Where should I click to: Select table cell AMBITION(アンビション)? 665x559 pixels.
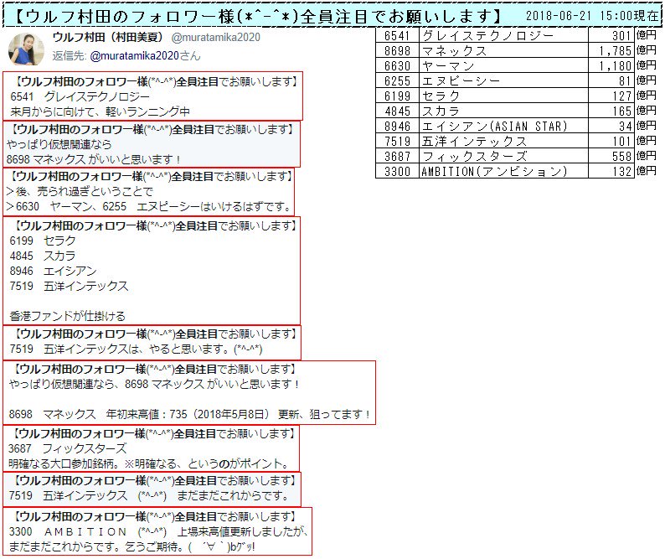point(503,171)
